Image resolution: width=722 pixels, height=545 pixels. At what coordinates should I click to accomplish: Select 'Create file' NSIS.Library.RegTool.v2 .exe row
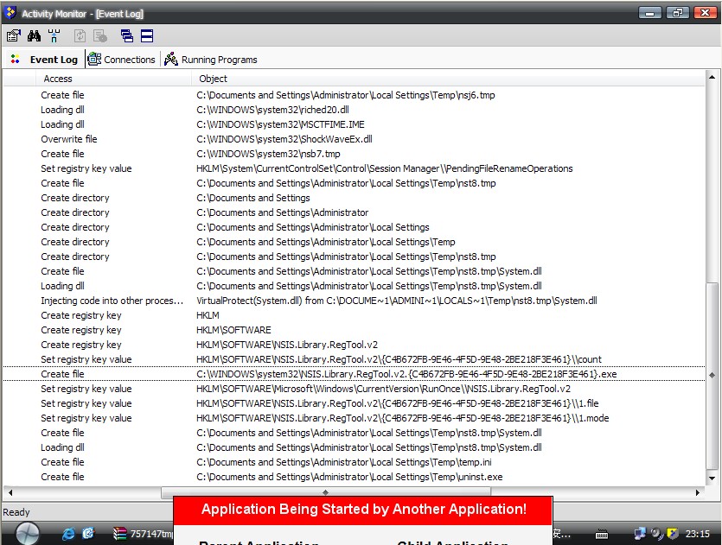pyautogui.click(x=354, y=374)
